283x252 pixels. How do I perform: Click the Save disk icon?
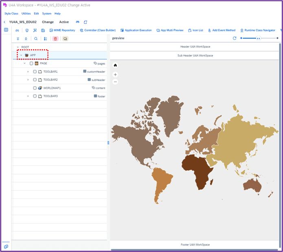(x=43, y=30)
